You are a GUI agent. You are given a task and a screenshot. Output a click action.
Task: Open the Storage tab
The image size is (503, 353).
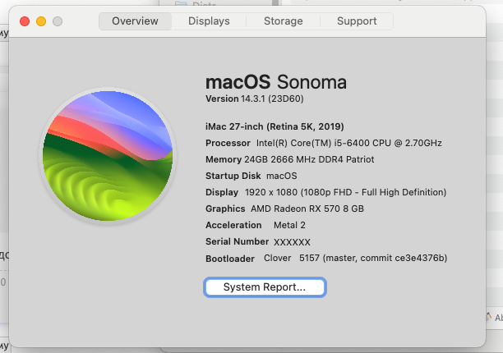point(284,21)
